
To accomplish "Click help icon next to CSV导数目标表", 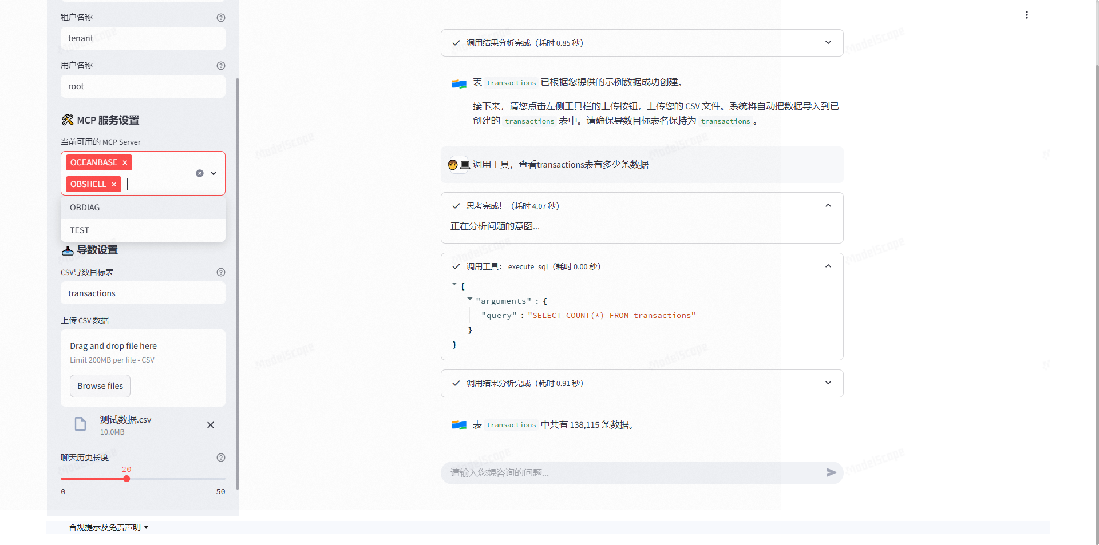I will 221,273.
